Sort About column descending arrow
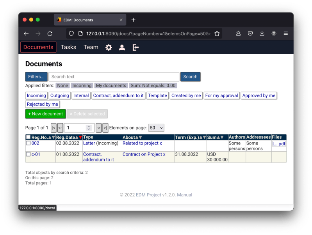Image resolution: width=312 pixels, height=235 pixels. tap(140, 137)
